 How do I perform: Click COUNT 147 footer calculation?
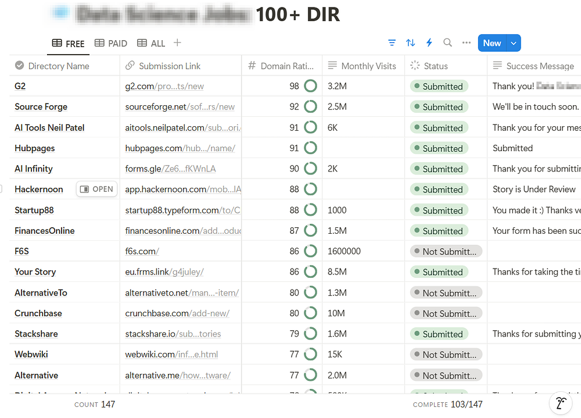tap(95, 404)
